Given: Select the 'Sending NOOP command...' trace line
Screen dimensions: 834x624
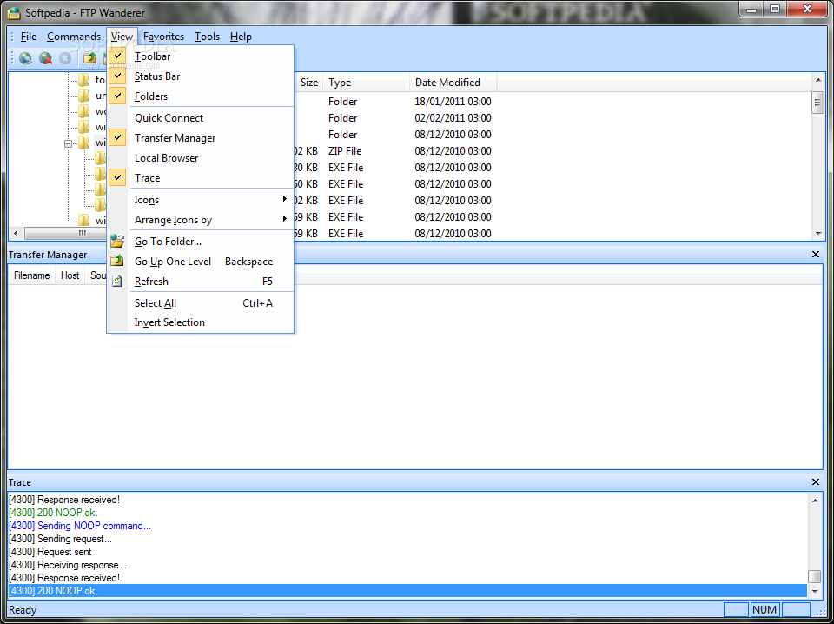Looking at the screenshot, I should tap(408, 526).
